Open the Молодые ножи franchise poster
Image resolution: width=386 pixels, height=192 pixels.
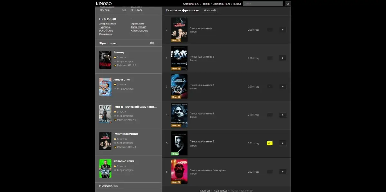coord(105,168)
